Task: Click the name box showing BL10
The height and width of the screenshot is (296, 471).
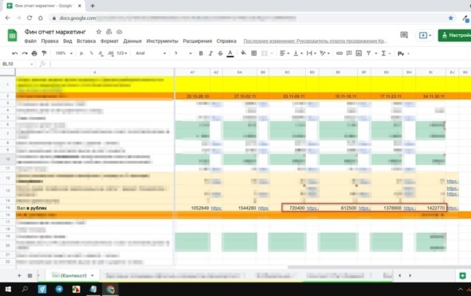Action: [x=18, y=64]
